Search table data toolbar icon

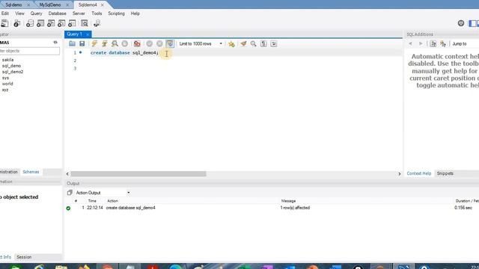(85, 23)
